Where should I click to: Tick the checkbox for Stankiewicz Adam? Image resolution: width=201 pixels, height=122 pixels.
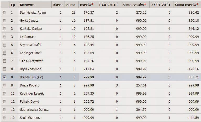coord(4,13)
